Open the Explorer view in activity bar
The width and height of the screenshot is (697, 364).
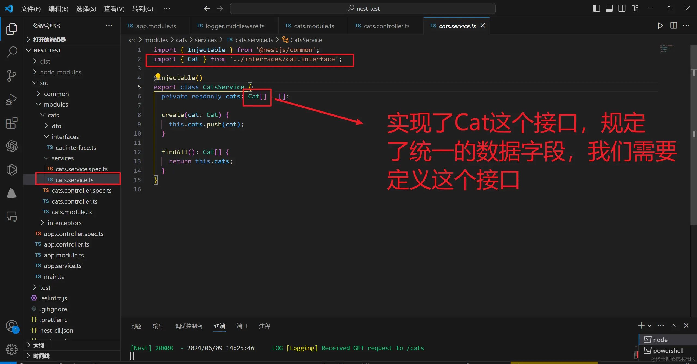tap(11, 29)
